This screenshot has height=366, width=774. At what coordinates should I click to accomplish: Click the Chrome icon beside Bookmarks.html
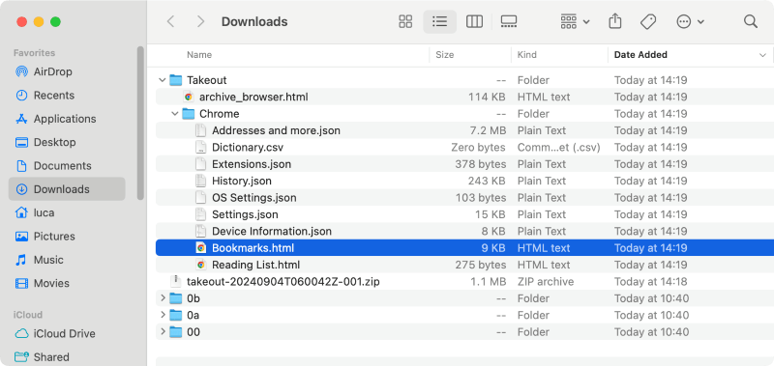pyautogui.click(x=200, y=248)
